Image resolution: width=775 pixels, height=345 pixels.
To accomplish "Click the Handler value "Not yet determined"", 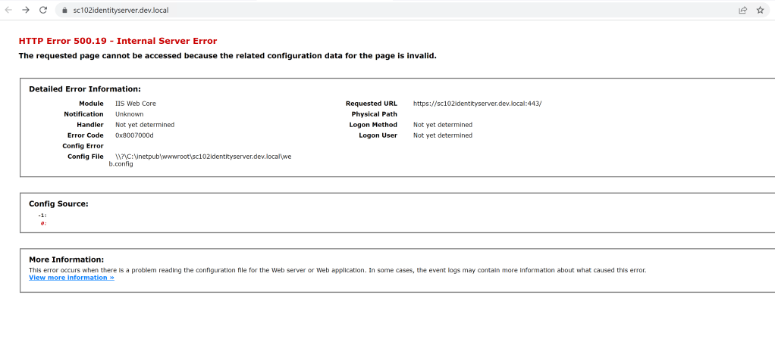I will [x=144, y=125].
